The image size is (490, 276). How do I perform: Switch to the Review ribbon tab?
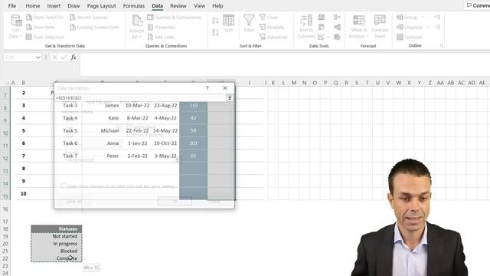tap(178, 5)
